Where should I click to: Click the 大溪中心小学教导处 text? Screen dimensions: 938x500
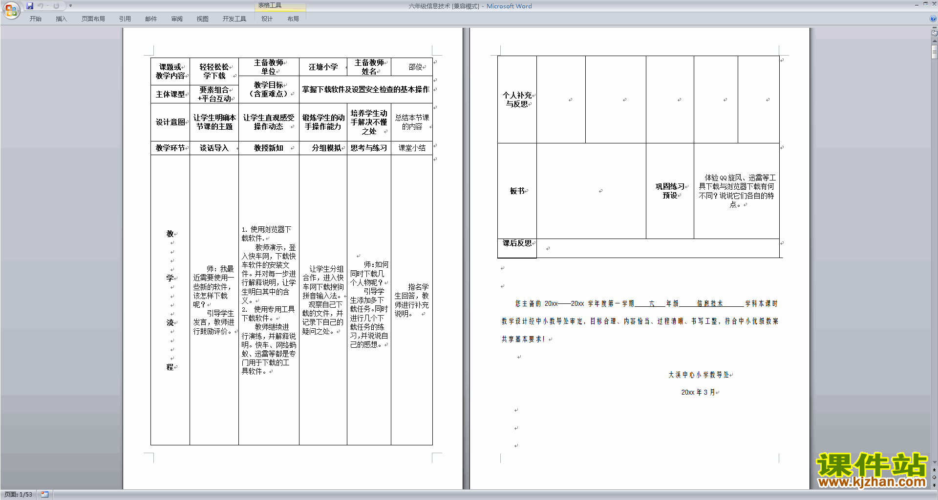point(699,375)
